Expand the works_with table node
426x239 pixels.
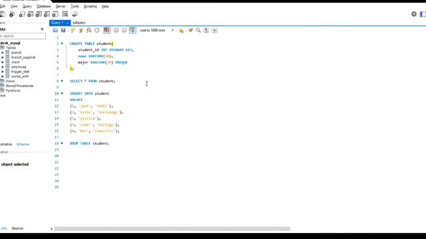coord(3,76)
